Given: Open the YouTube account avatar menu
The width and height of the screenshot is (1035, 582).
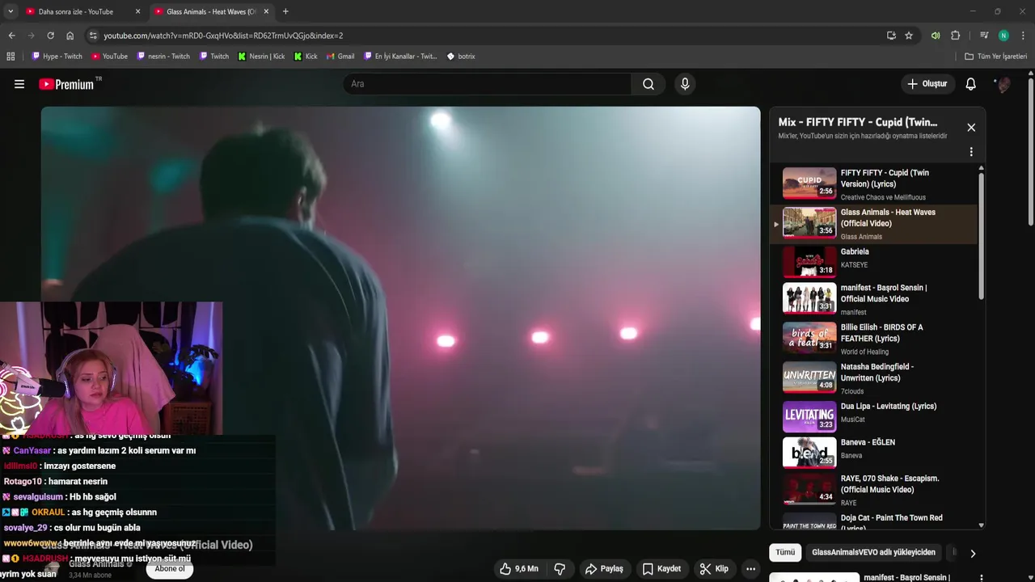Looking at the screenshot, I should [1003, 84].
